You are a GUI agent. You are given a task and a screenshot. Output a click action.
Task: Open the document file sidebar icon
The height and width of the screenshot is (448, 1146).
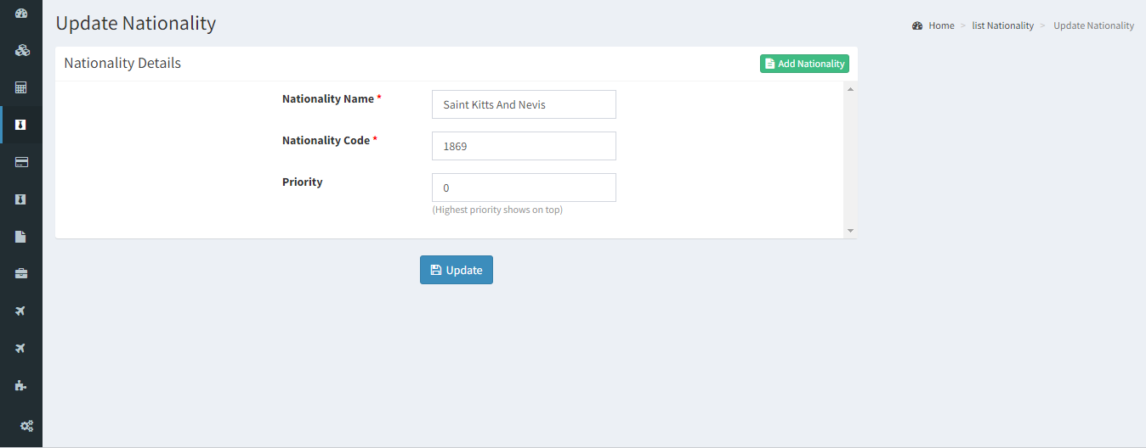tap(21, 237)
